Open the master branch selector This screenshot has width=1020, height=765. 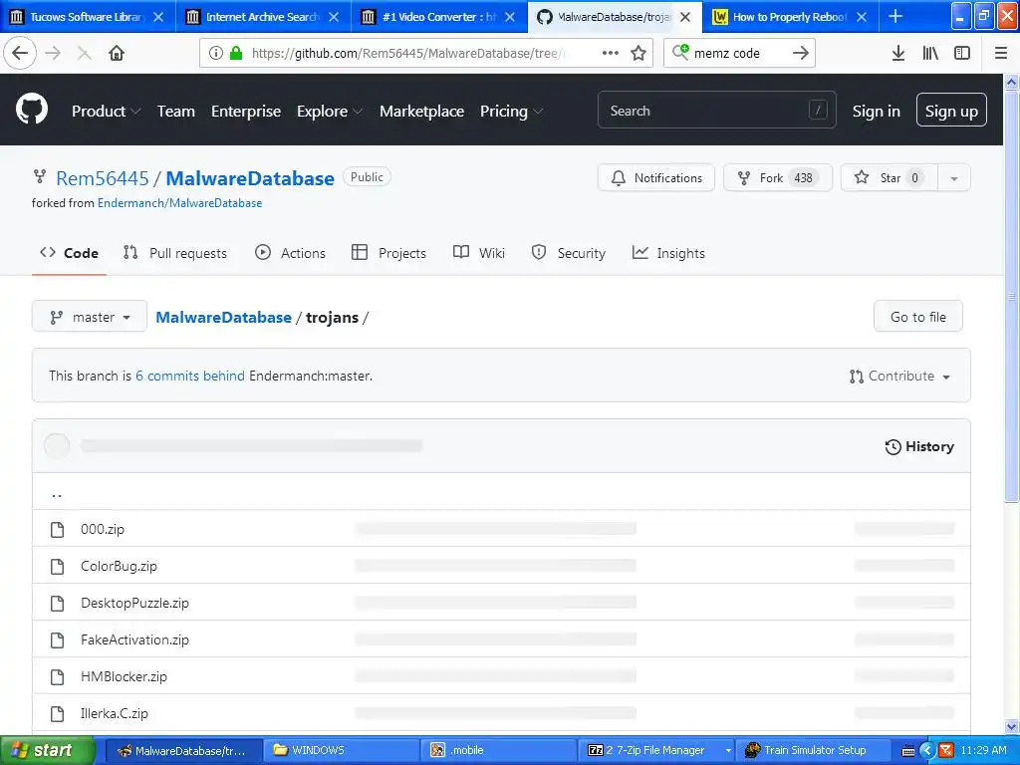tap(89, 317)
